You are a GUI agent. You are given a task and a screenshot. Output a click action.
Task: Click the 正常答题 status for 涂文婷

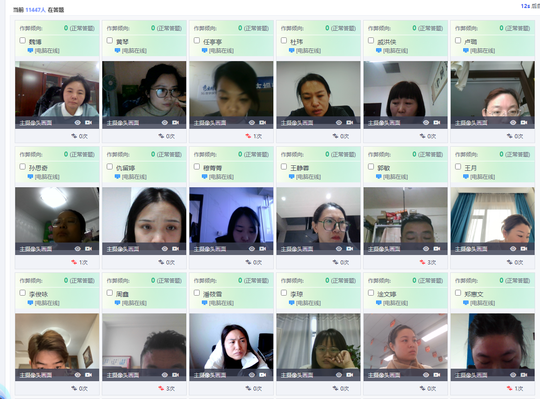(431, 280)
